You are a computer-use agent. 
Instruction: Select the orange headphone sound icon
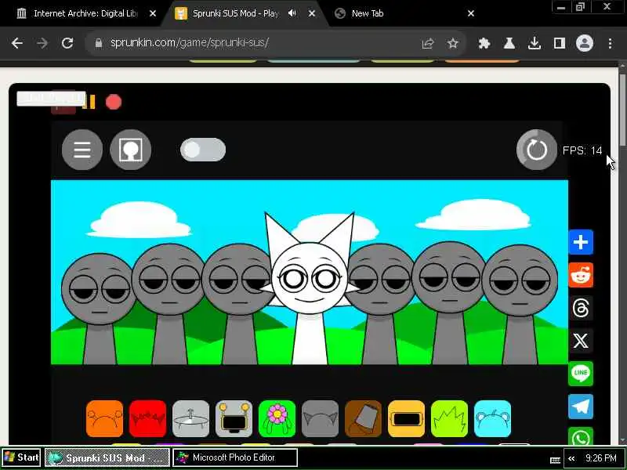[x=104, y=418]
